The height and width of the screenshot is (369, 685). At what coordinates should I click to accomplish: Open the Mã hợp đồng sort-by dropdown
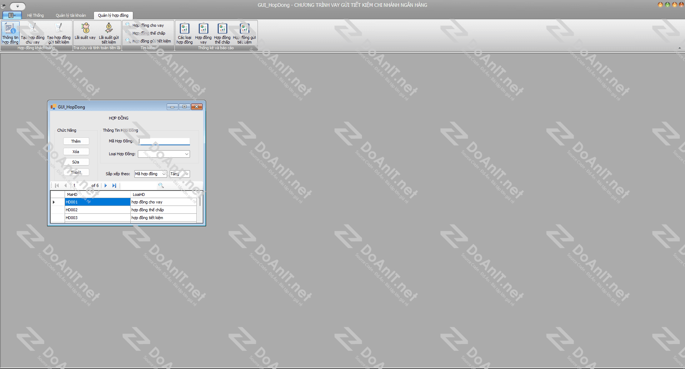click(x=150, y=174)
